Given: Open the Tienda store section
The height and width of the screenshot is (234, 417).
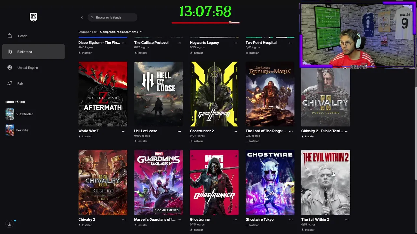Looking at the screenshot, I should [33, 36].
